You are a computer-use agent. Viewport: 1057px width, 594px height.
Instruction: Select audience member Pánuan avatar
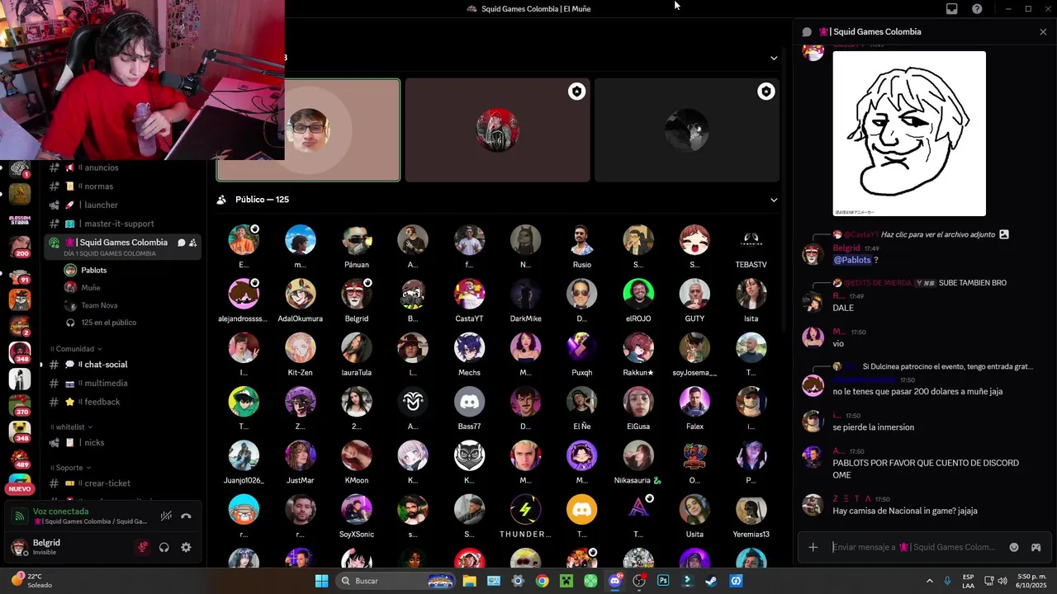point(357,240)
